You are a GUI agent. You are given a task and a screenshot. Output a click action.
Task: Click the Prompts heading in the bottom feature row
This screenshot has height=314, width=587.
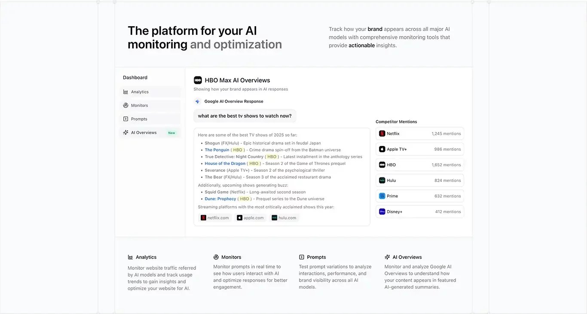pos(316,257)
